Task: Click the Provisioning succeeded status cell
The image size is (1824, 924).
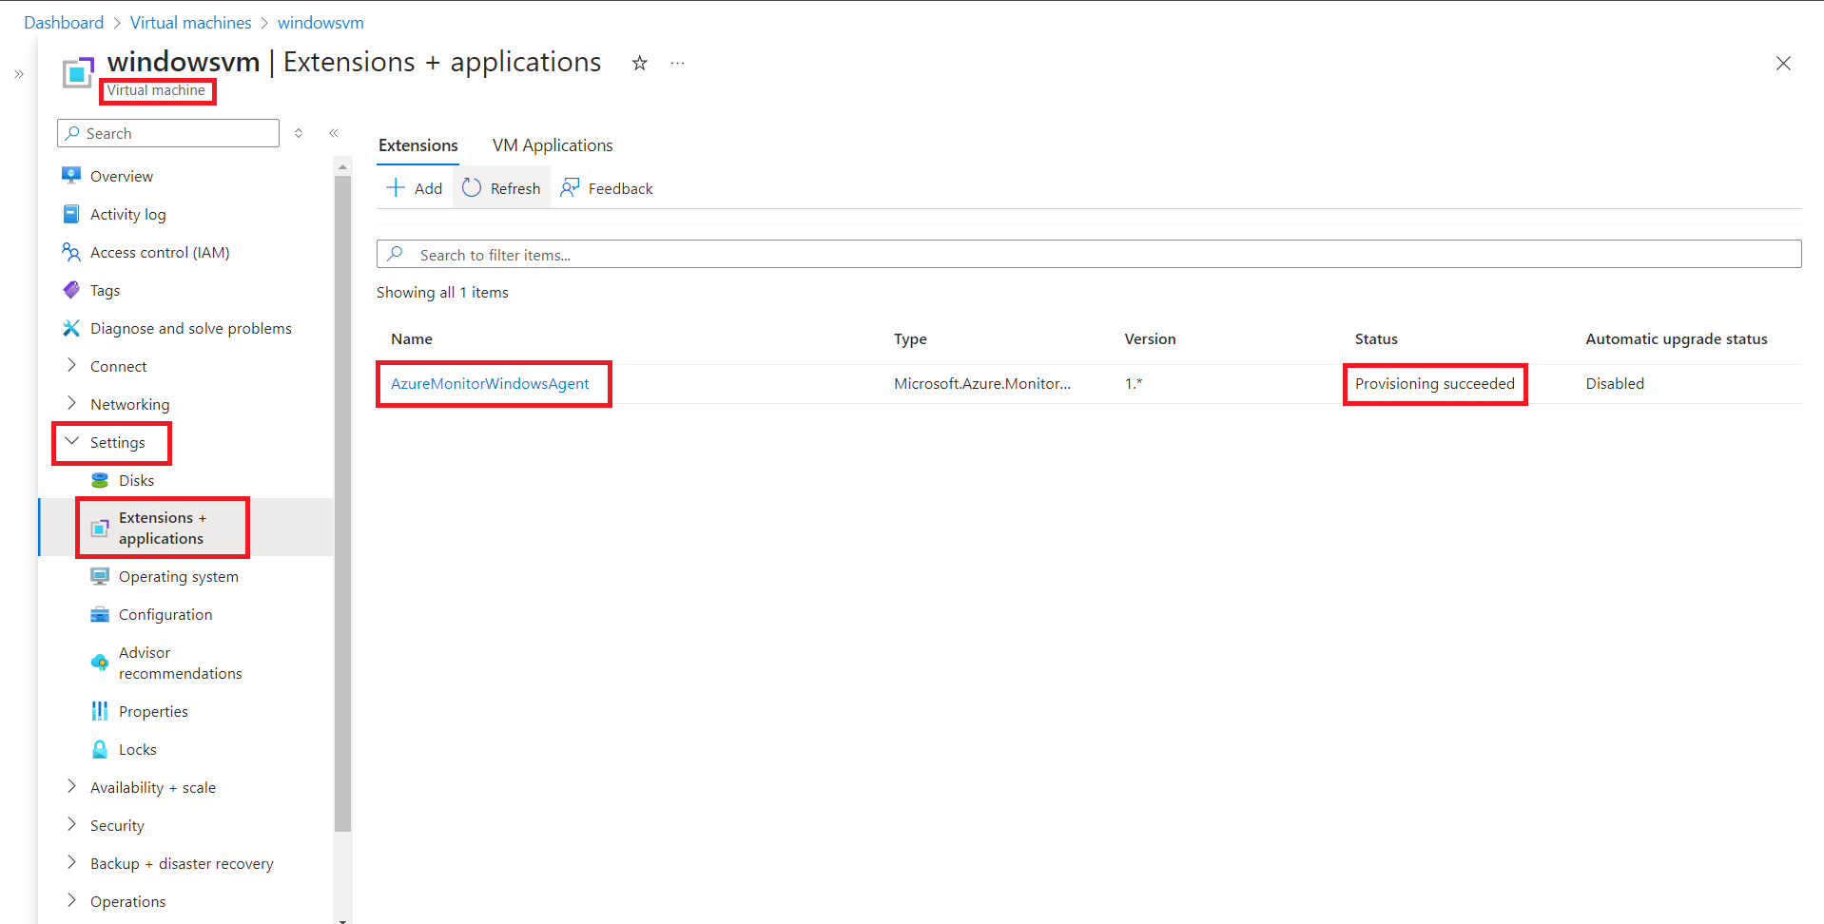Action: (x=1435, y=383)
